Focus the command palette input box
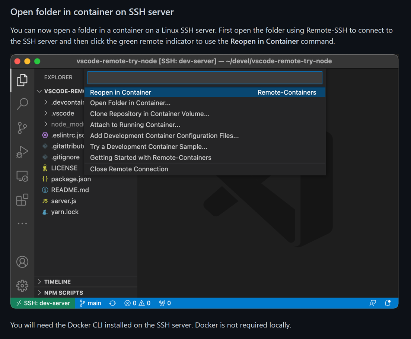 205,77
